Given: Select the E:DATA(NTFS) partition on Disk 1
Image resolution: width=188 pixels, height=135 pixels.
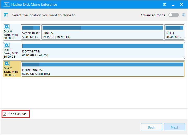Looking at the screenshot, I should click(103, 50).
